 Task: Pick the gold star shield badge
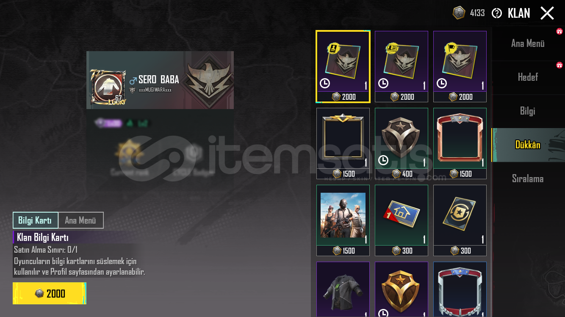(402, 289)
